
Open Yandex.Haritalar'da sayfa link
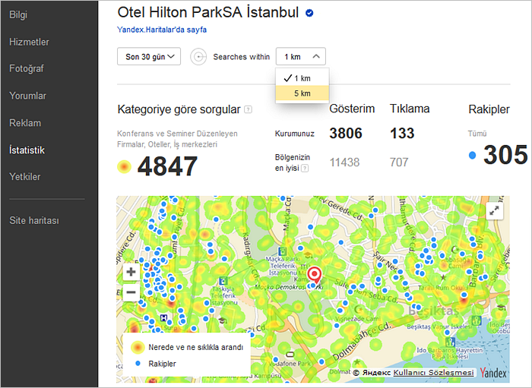[162, 30]
